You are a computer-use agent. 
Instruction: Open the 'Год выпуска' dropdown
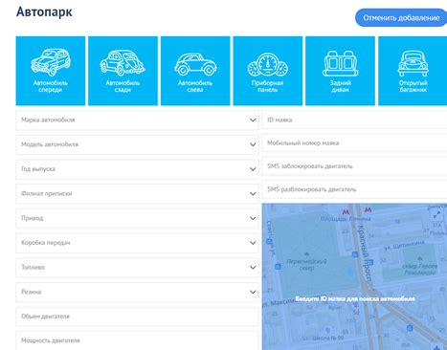(137, 169)
